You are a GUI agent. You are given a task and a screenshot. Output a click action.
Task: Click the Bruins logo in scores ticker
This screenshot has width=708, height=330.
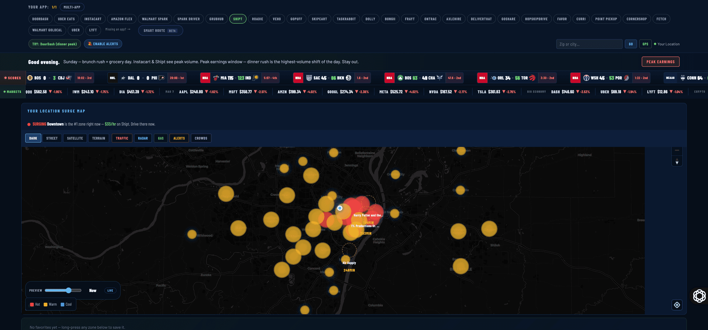click(x=30, y=78)
